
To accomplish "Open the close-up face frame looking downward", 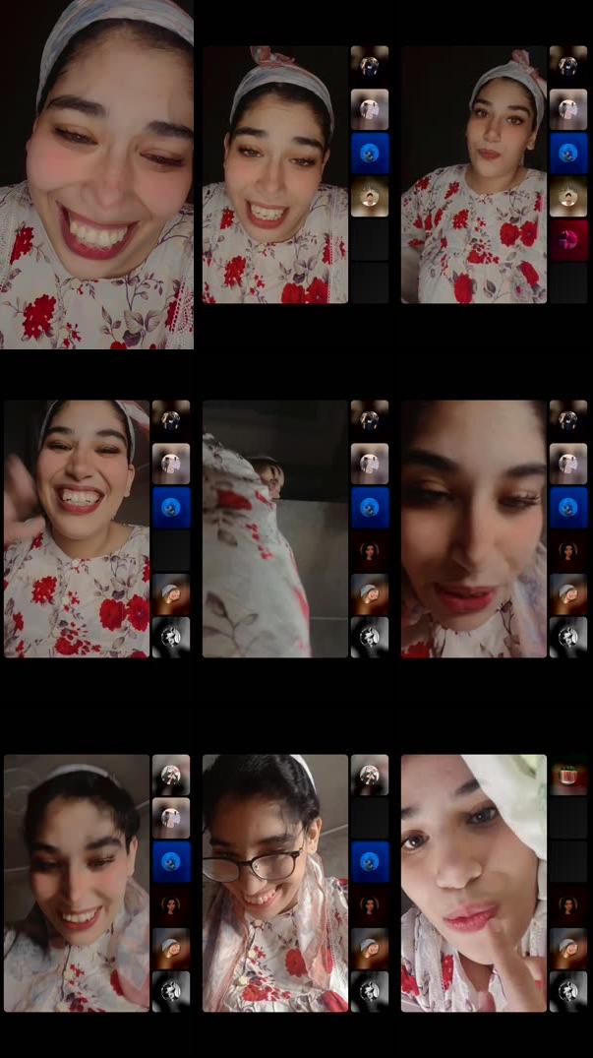I will [474, 529].
